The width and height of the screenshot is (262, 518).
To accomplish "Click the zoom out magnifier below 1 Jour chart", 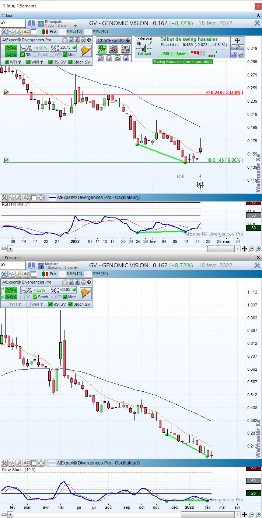I will [x=251, y=249].
